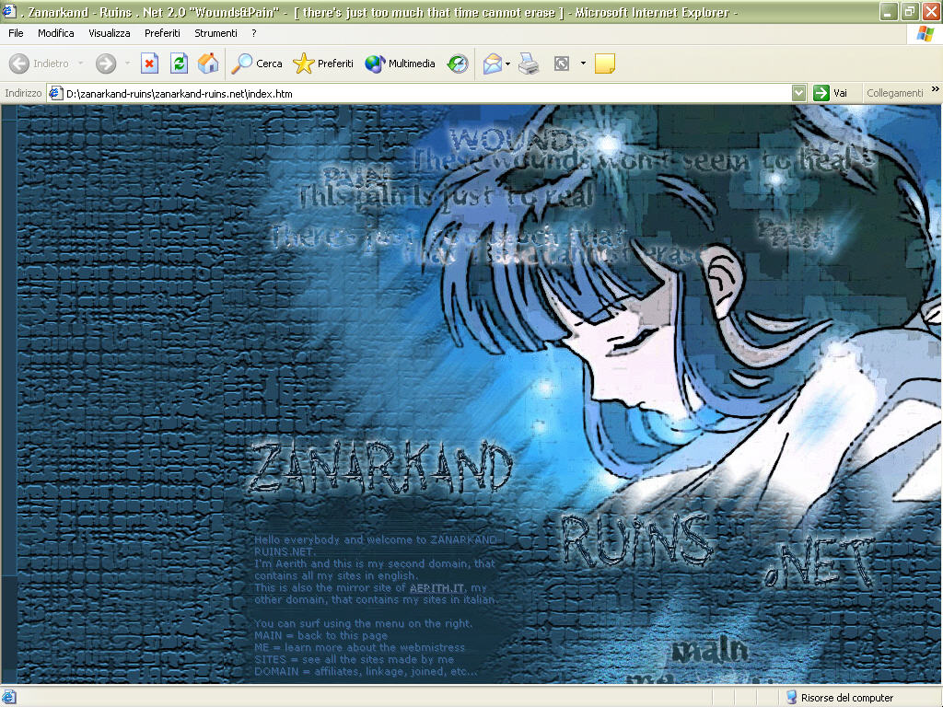Open the mail button dropdown arrow

[x=508, y=64]
